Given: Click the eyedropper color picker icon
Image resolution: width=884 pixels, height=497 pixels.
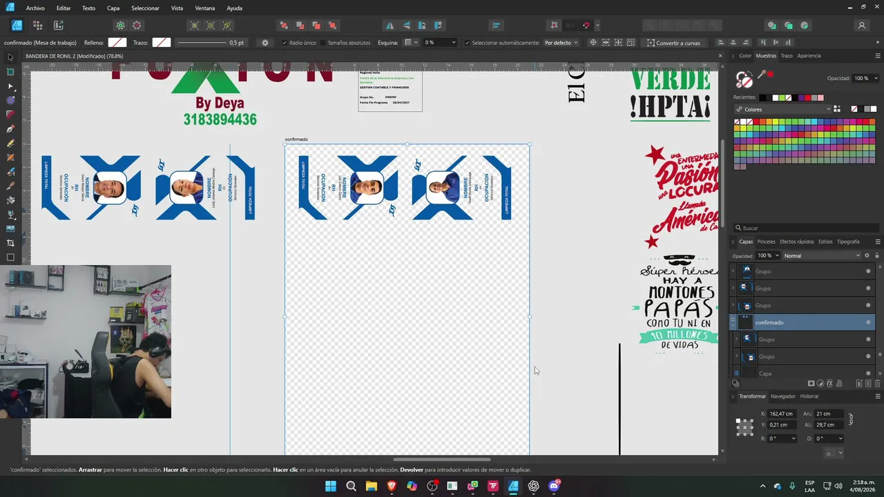Looking at the screenshot, I should tap(762, 75).
